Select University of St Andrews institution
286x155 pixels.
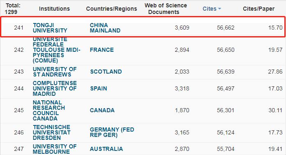[x=55, y=72]
